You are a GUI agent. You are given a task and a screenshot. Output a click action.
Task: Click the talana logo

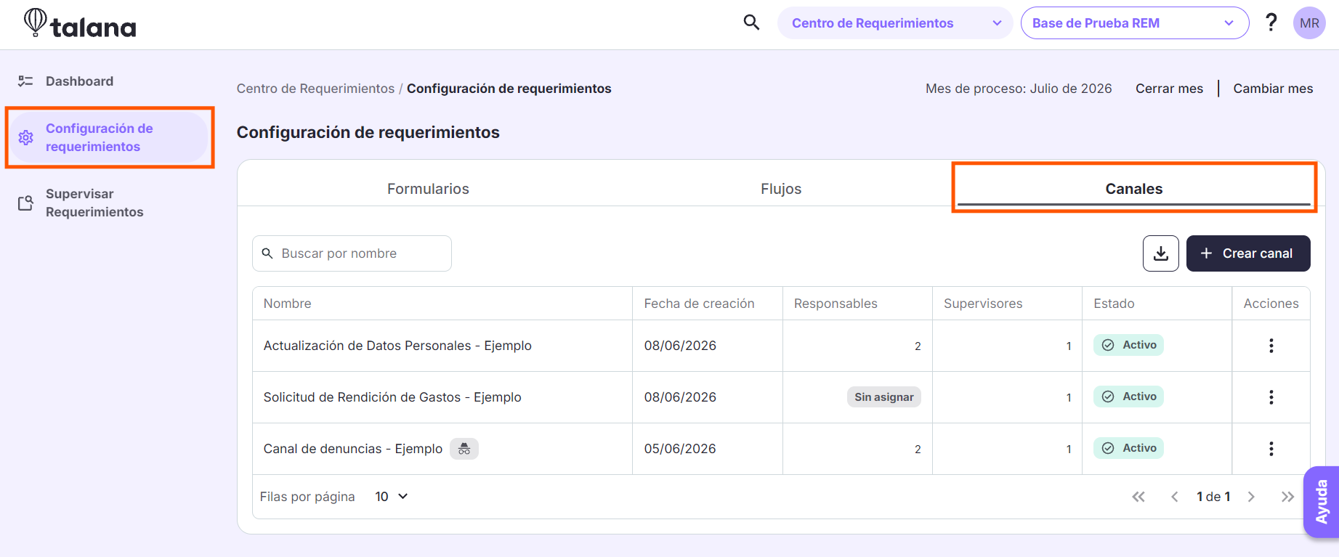pos(80,23)
